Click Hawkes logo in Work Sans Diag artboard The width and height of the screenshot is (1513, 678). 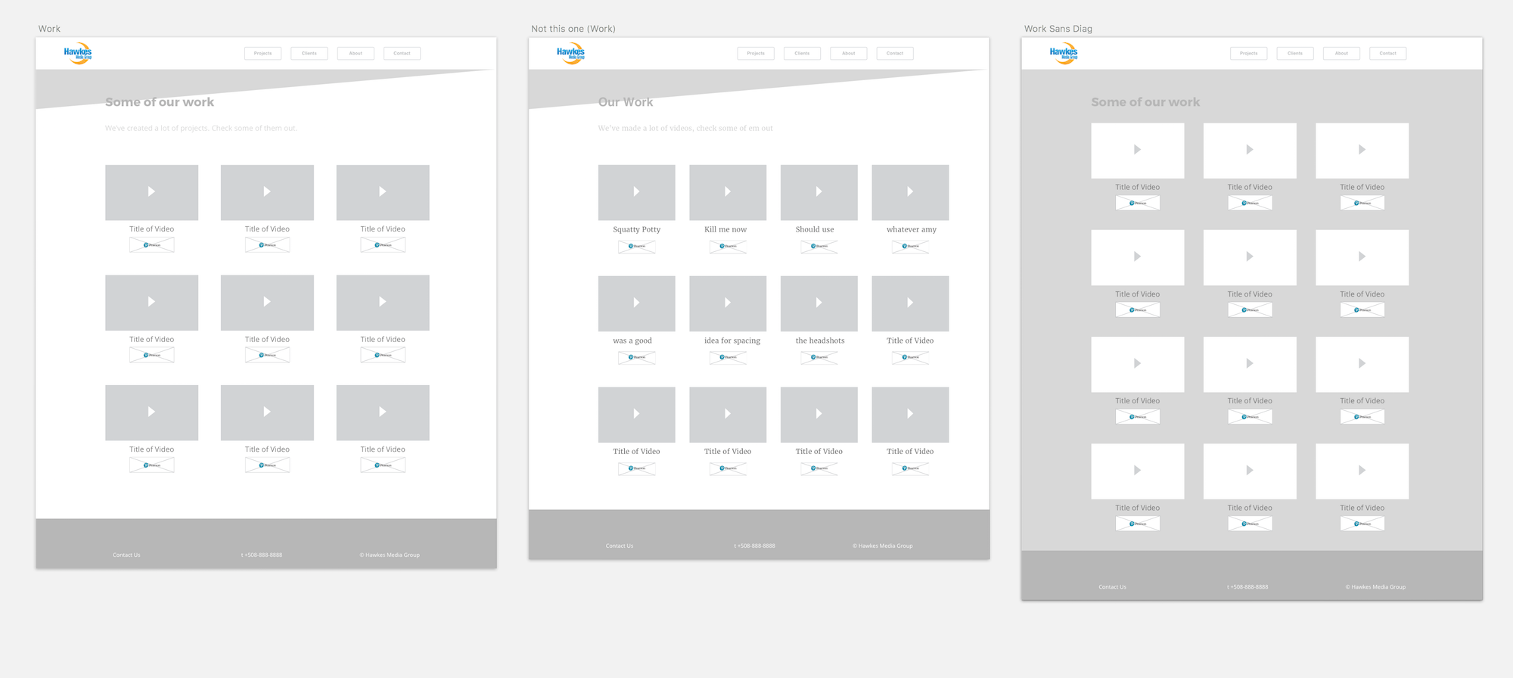1064,54
